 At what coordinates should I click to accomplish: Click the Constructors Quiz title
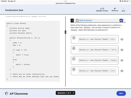[14, 10]
